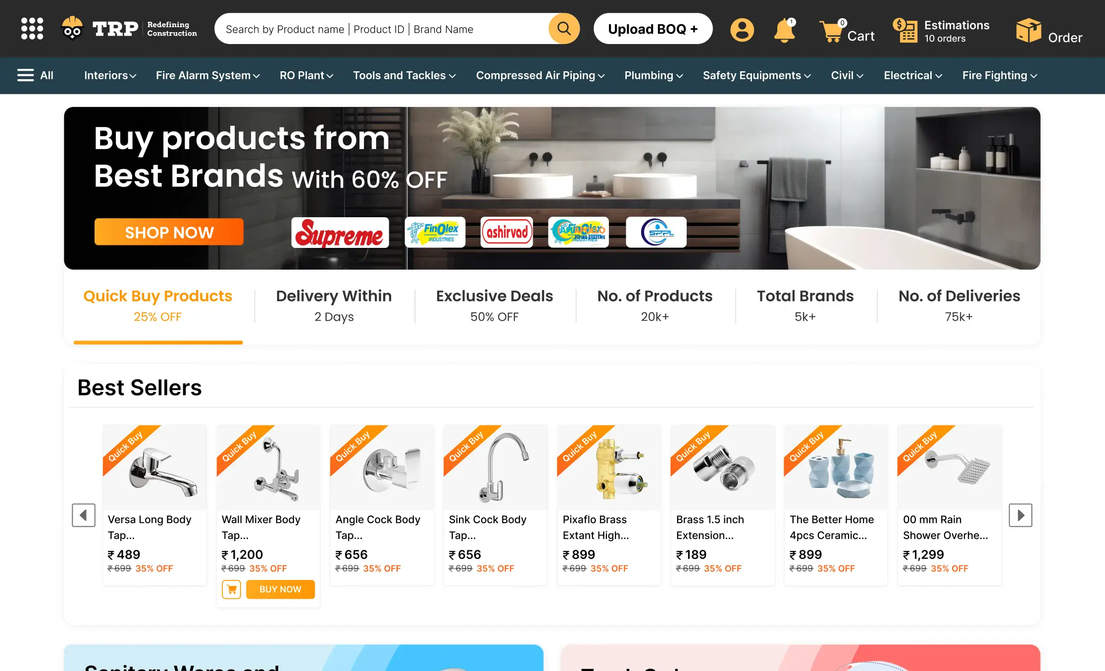Image resolution: width=1105 pixels, height=671 pixels.
Task: Expand Tools and Tackles dropdown
Action: pyautogui.click(x=404, y=76)
